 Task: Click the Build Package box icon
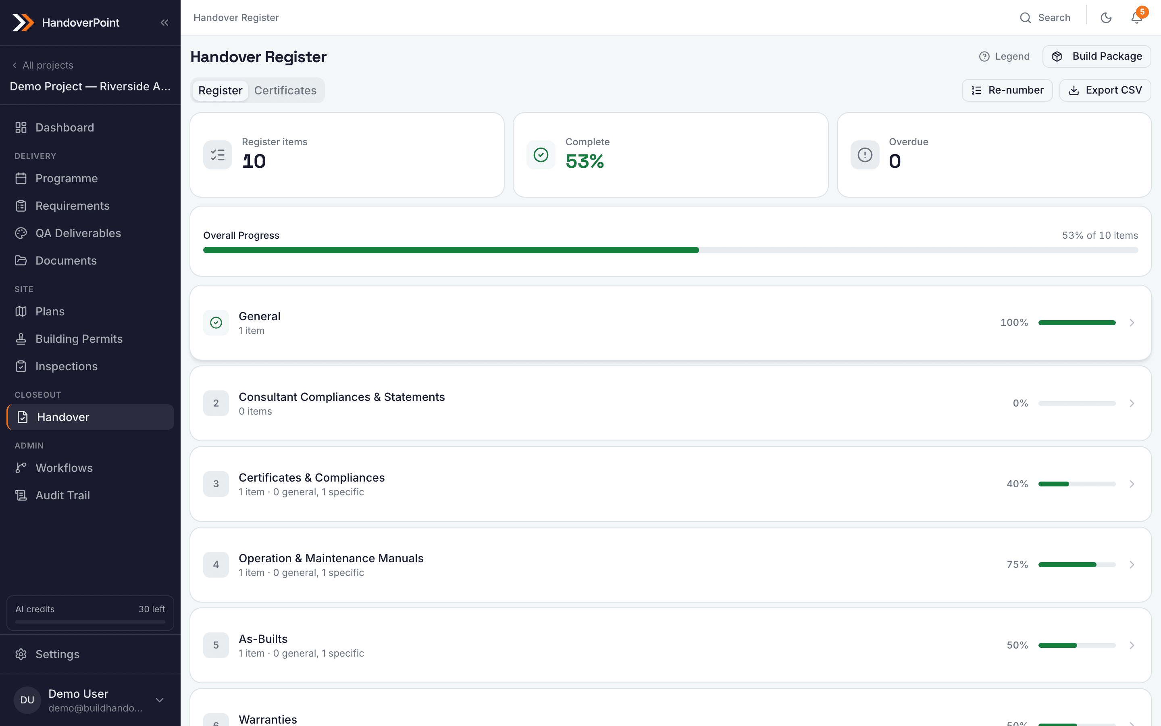click(x=1057, y=56)
